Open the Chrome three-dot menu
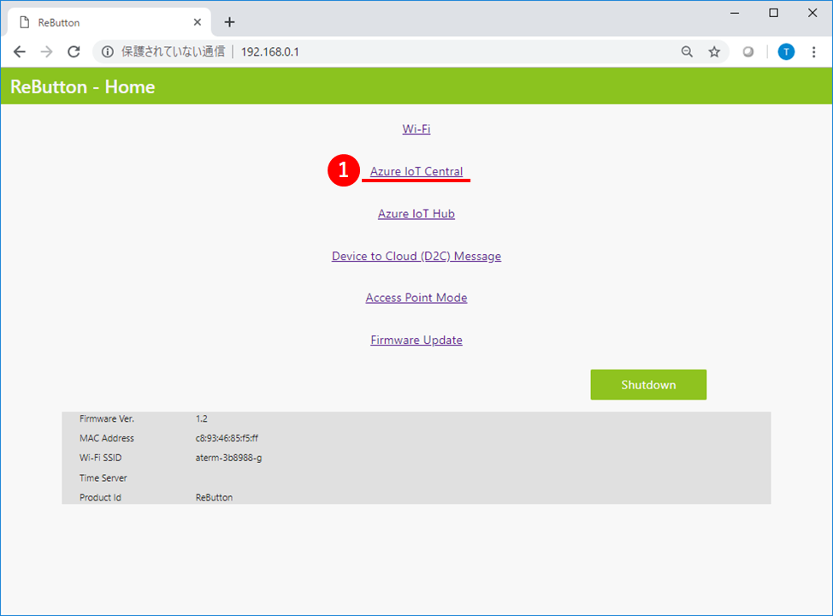 click(813, 51)
